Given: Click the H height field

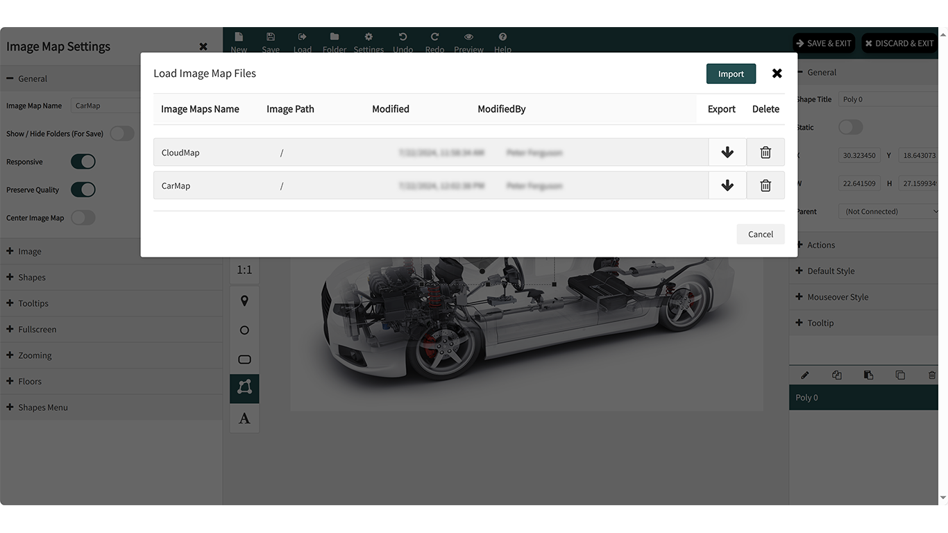Looking at the screenshot, I should [x=918, y=183].
